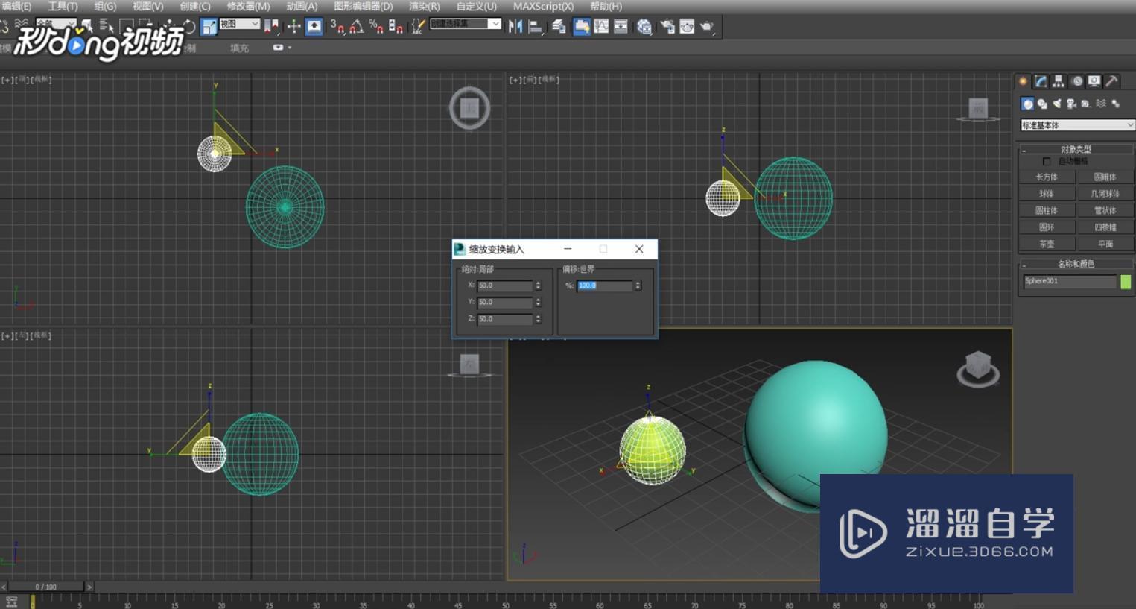Open the Modify panel tab
Image resolution: width=1136 pixels, height=609 pixels.
(1041, 81)
